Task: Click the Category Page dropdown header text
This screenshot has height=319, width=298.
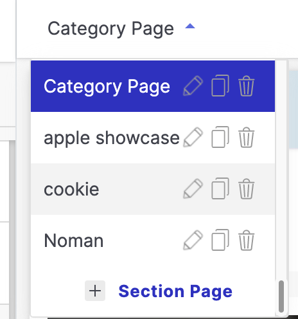Action: tap(110, 29)
